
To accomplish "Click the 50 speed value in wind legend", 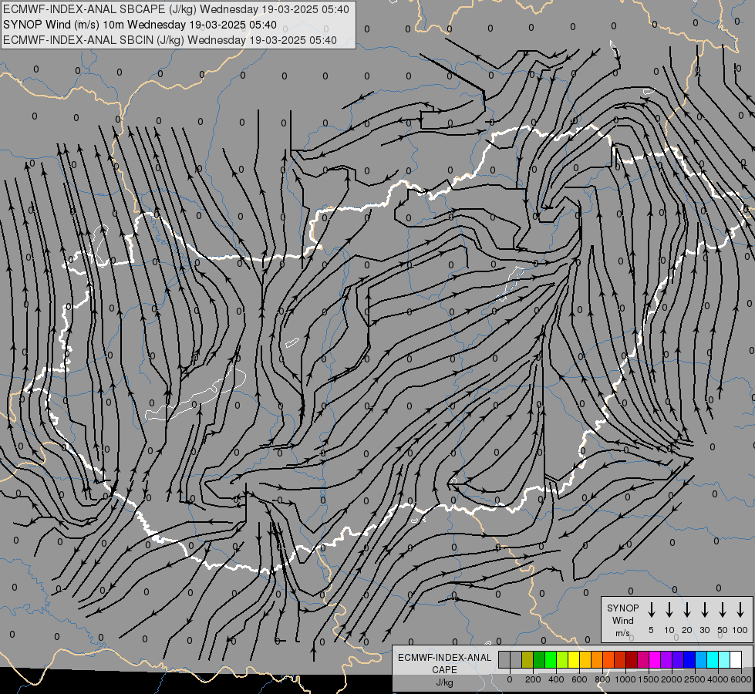I will point(723,630).
